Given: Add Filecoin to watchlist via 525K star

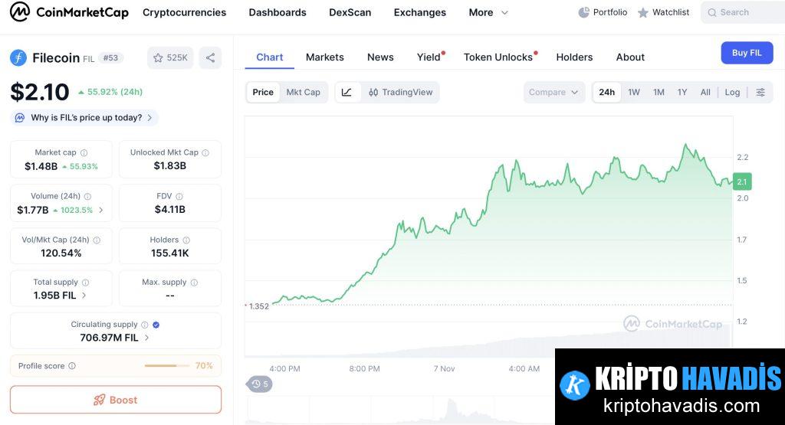Looking at the screenshot, I should 170,58.
